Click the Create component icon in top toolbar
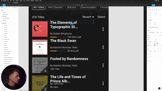162x91 pixels. (80, 5)
